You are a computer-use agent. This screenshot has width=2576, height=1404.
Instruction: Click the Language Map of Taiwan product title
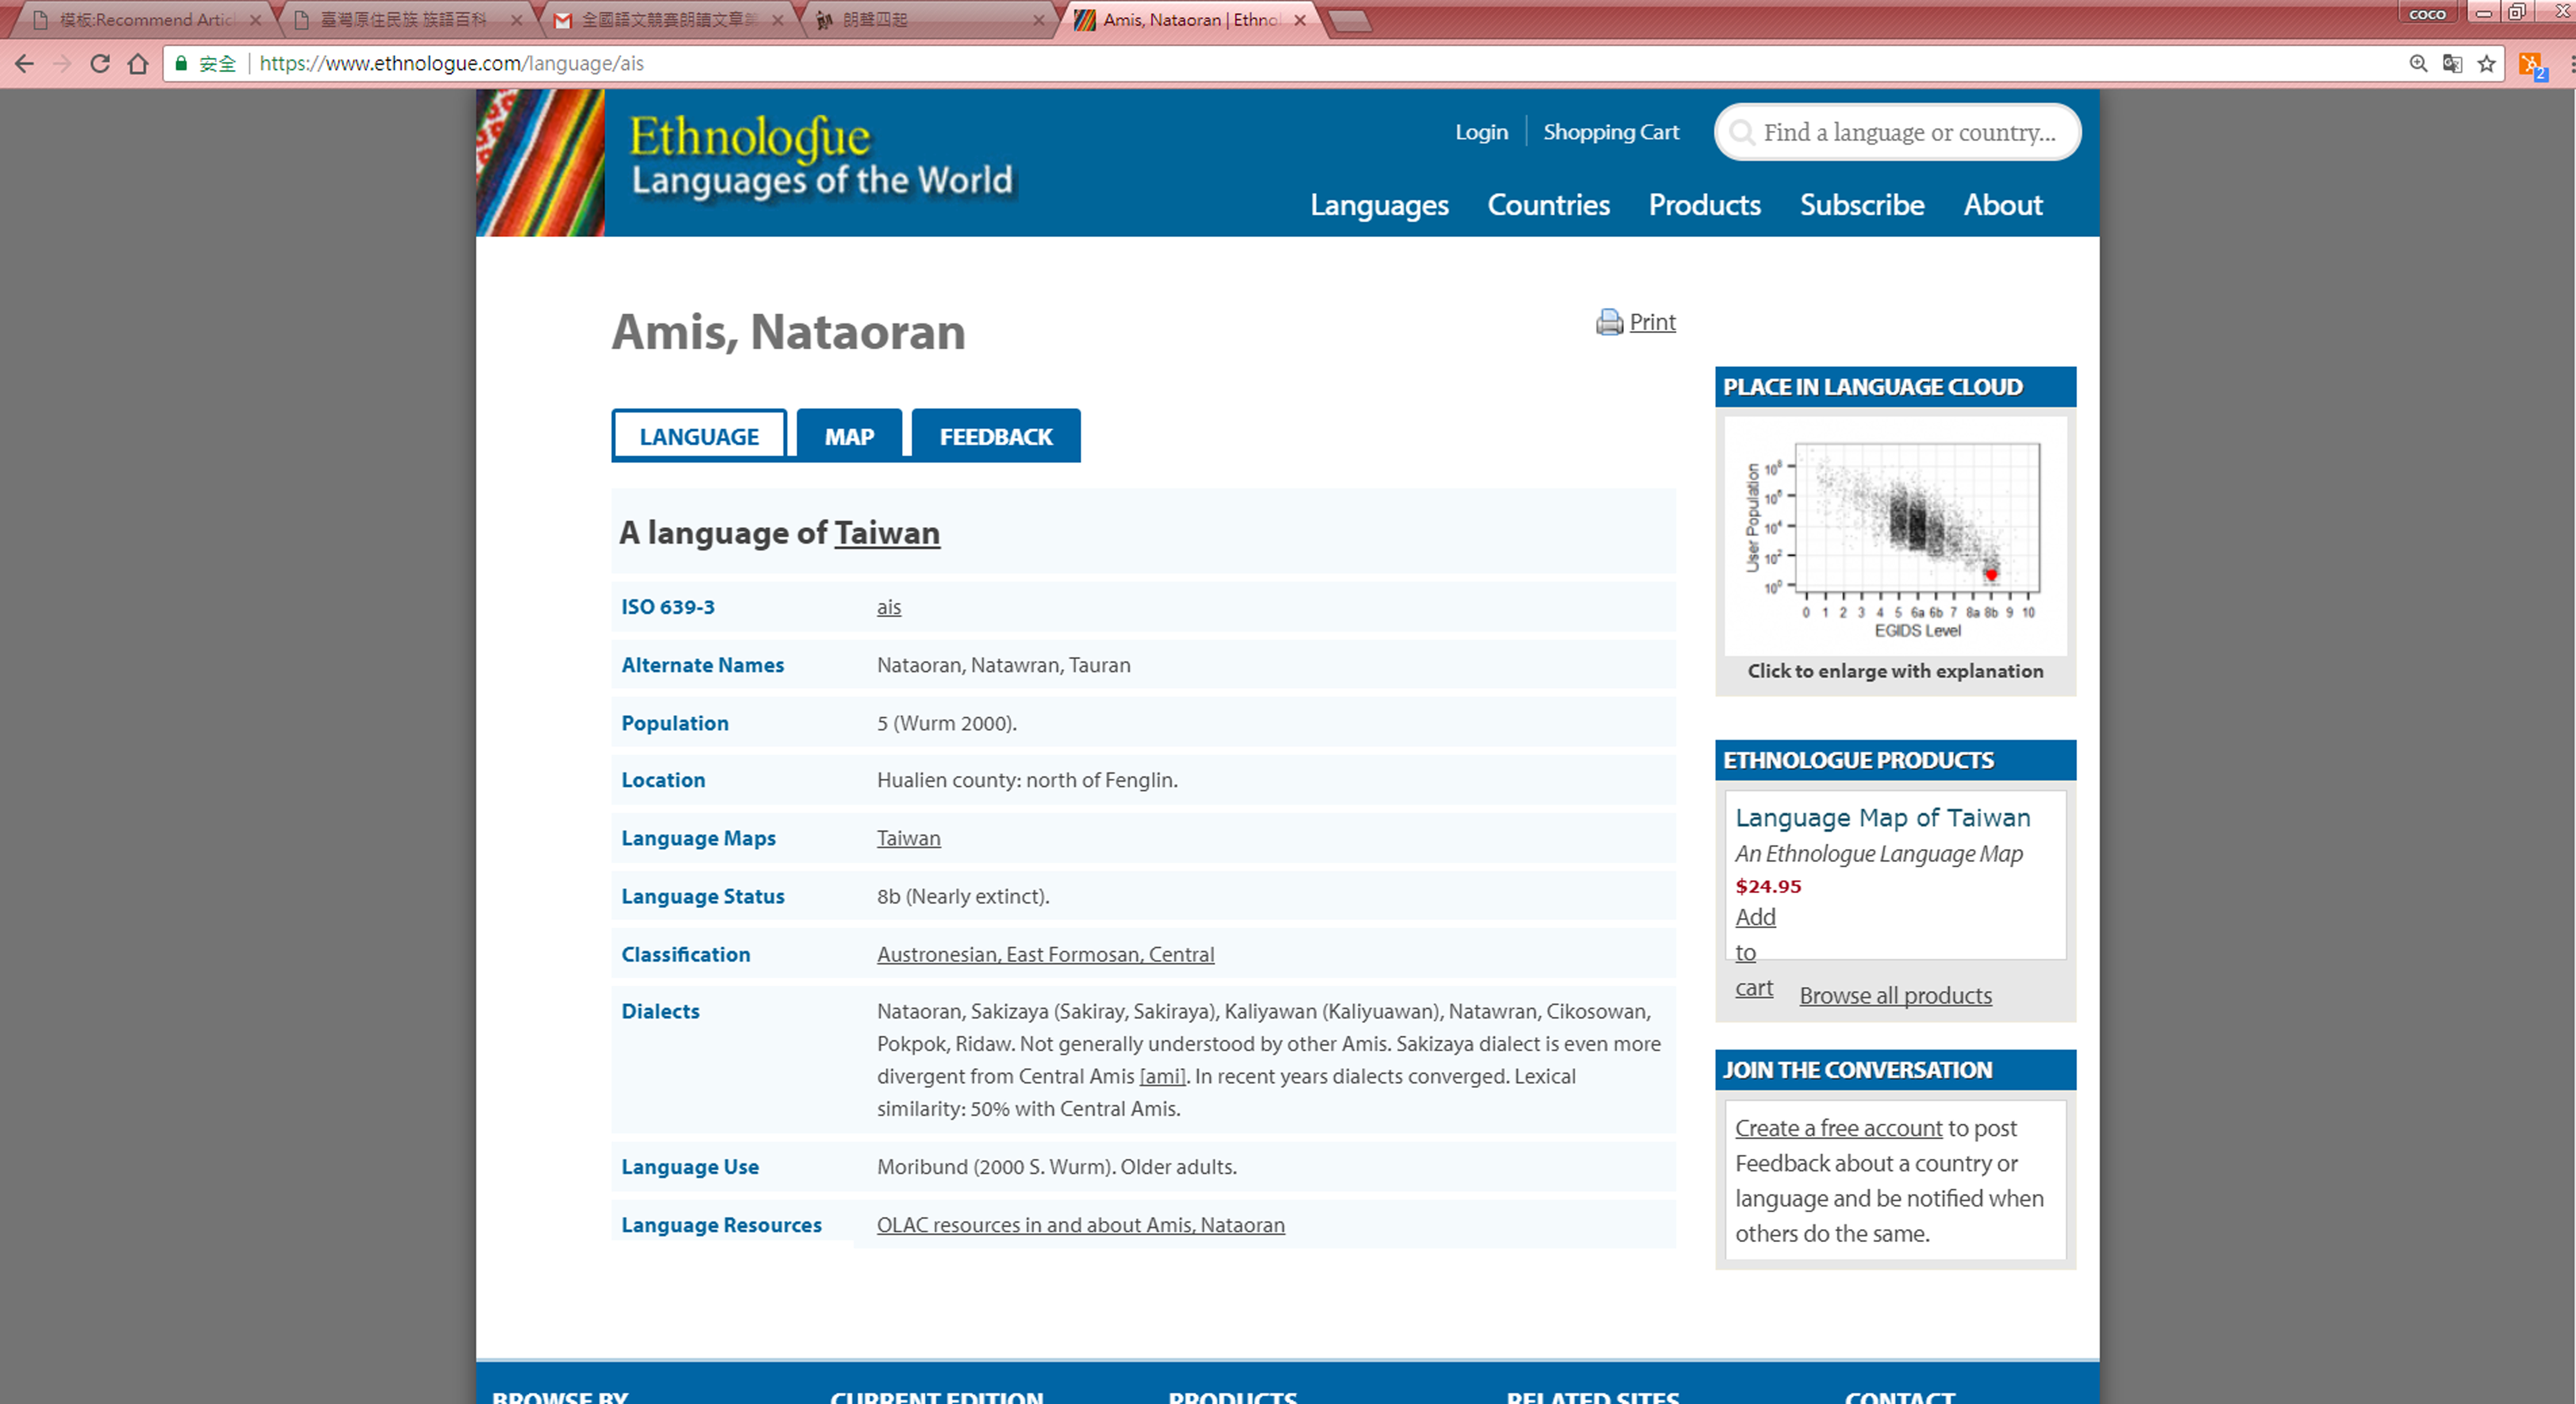pos(1882,818)
